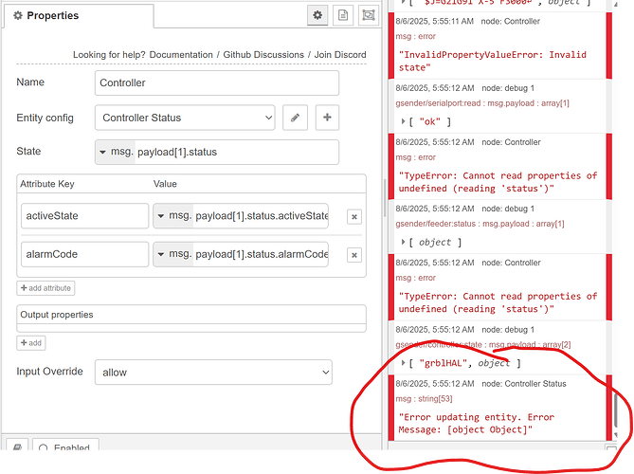Toggle the Enabled node button

pos(65,445)
